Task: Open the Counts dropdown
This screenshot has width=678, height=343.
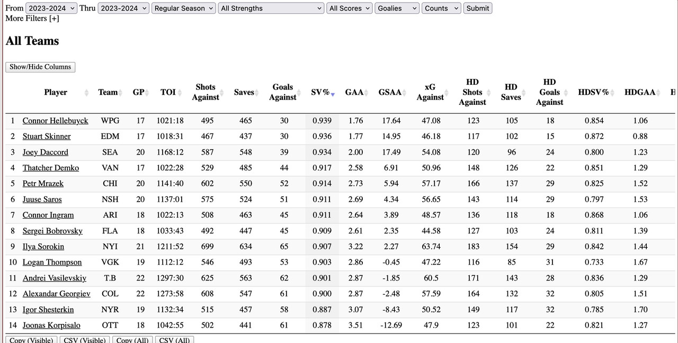Action: [441, 8]
